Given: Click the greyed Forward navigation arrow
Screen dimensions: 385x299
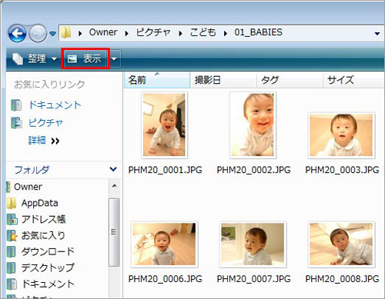Looking at the screenshot, I should pyautogui.click(x=38, y=33).
